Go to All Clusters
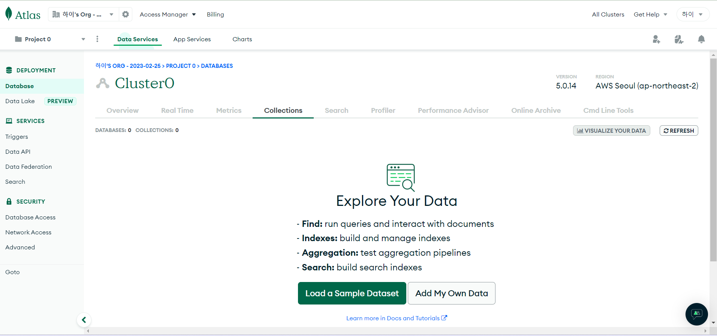The width and height of the screenshot is (717, 336). coord(608,14)
